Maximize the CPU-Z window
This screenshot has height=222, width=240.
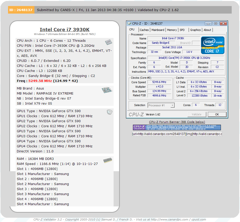216,24
